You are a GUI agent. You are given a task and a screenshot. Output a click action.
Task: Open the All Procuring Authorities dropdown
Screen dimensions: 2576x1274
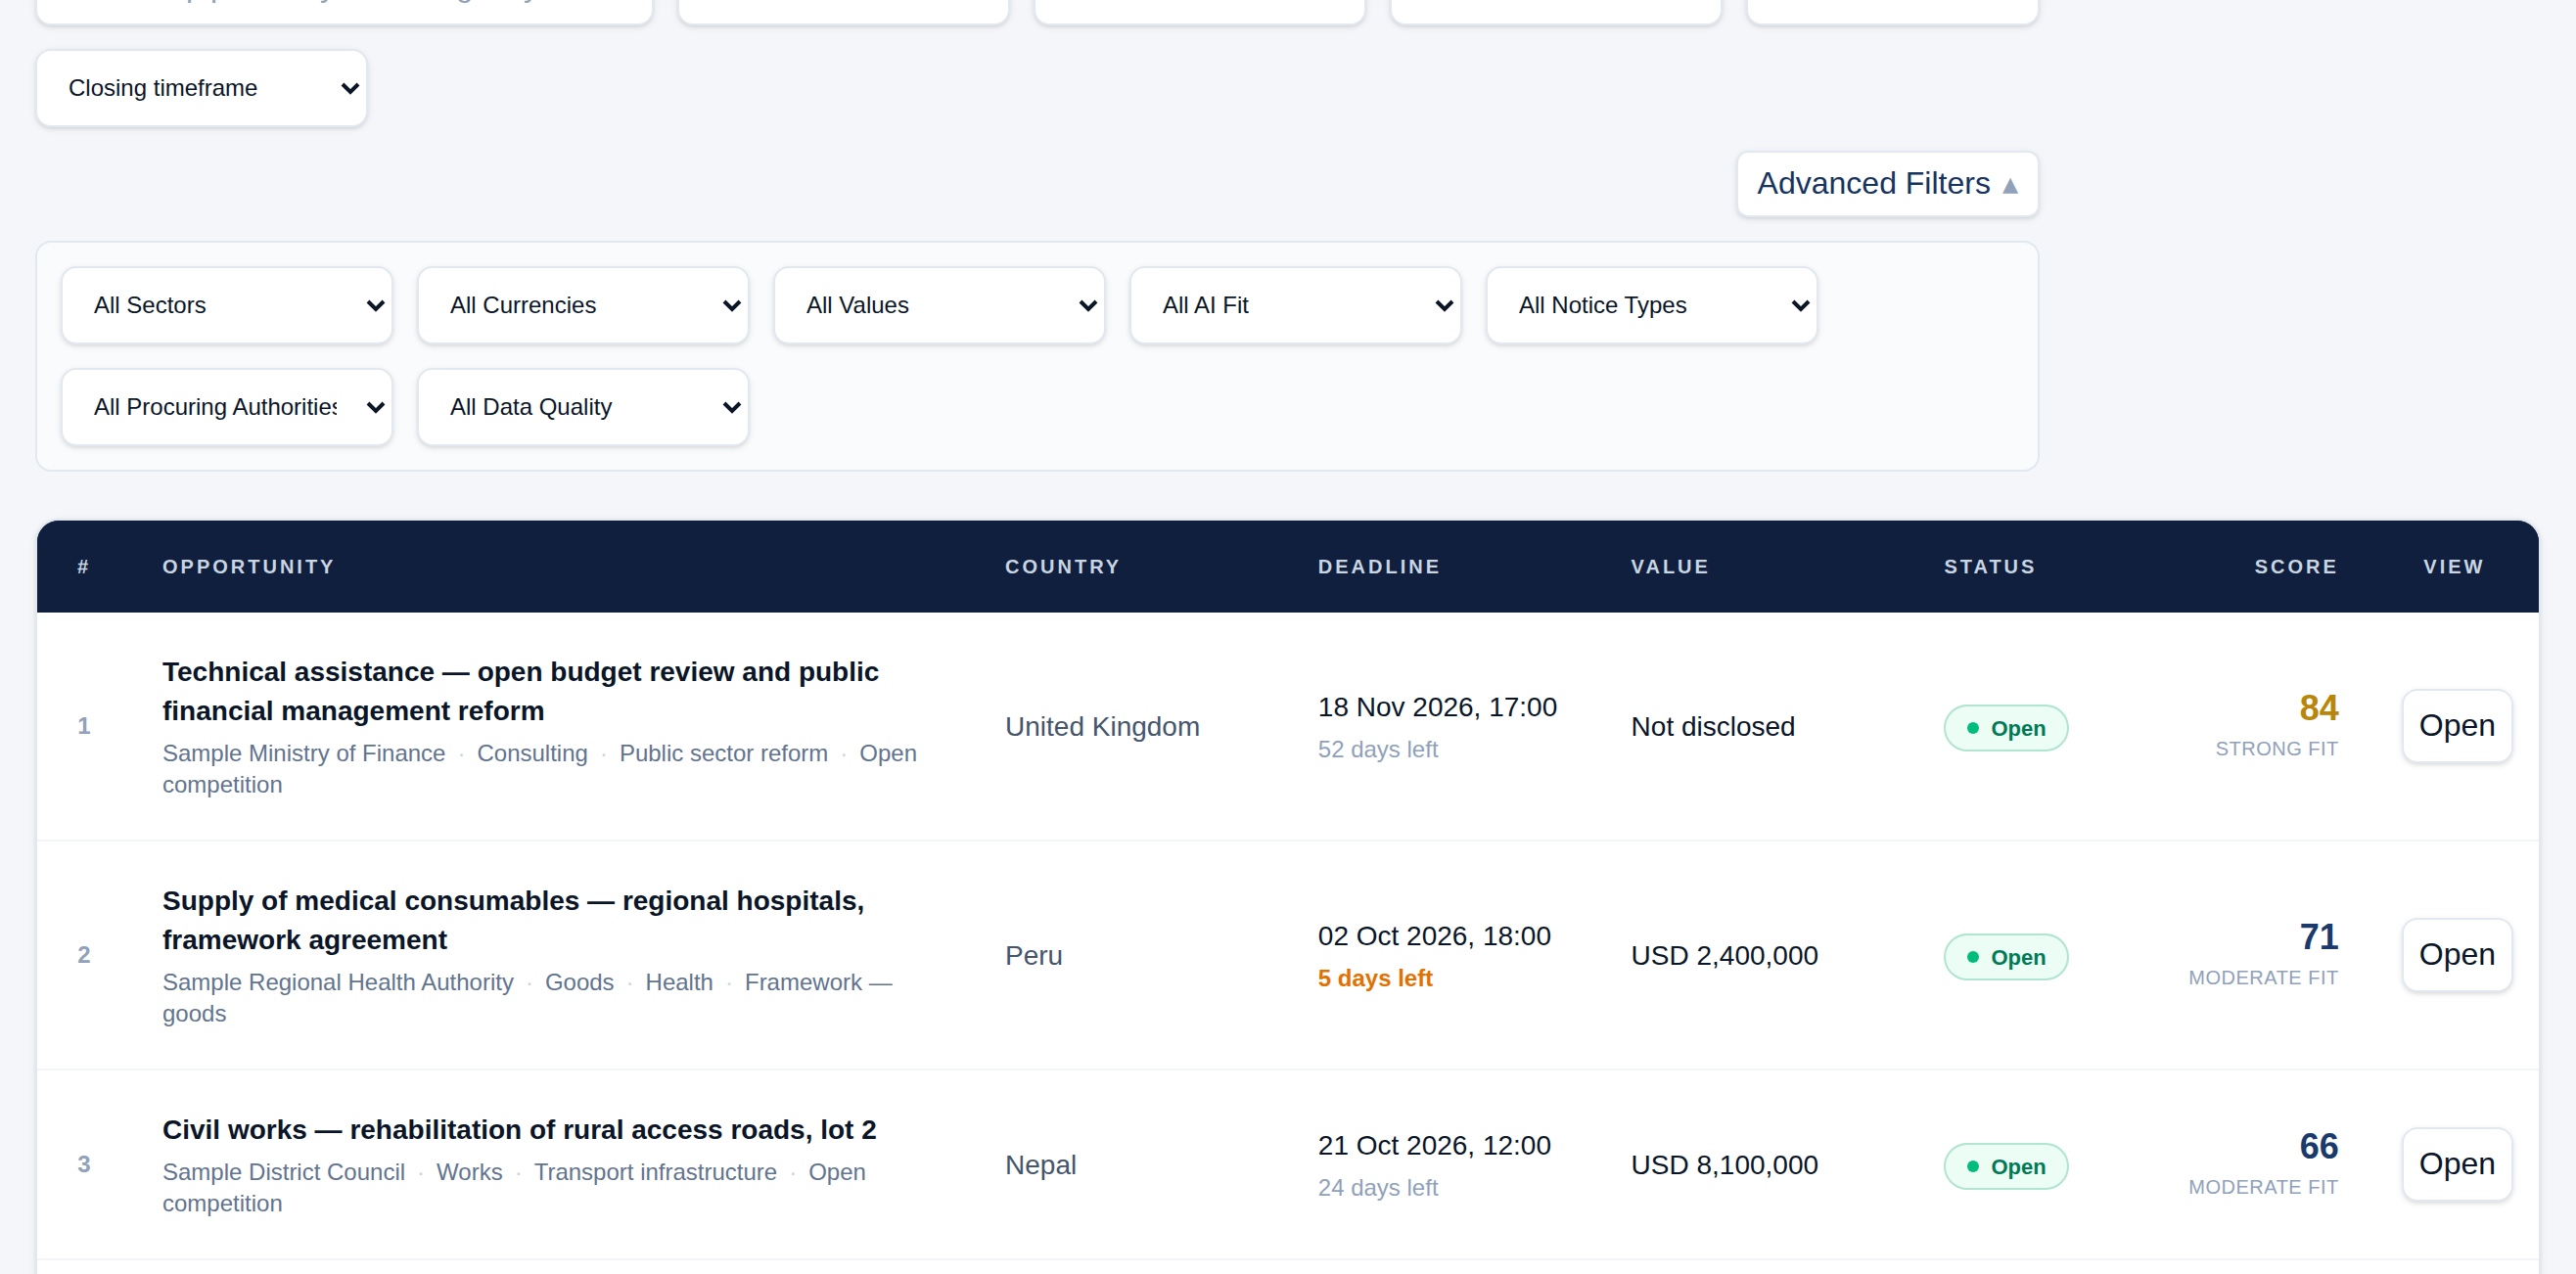tap(227, 407)
